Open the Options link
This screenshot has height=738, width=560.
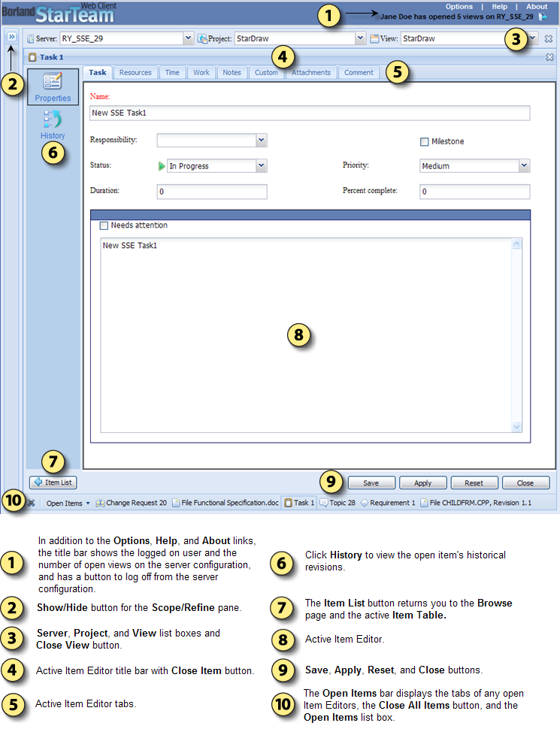point(459,7)
